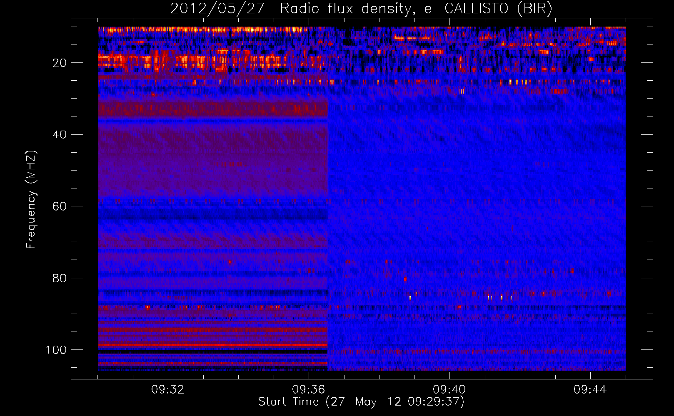
Task: Click the 20 MHz frequency tick label
Action: point(60,63)
